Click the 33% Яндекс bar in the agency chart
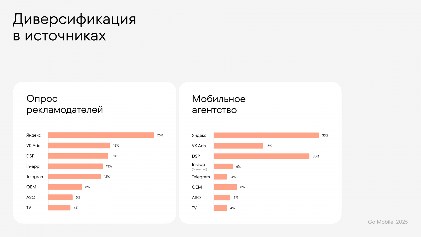 tap(266, 135)
